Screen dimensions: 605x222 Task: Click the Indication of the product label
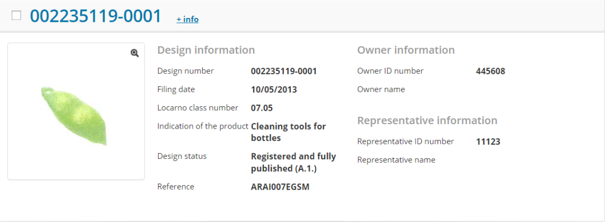click(203, 126)
